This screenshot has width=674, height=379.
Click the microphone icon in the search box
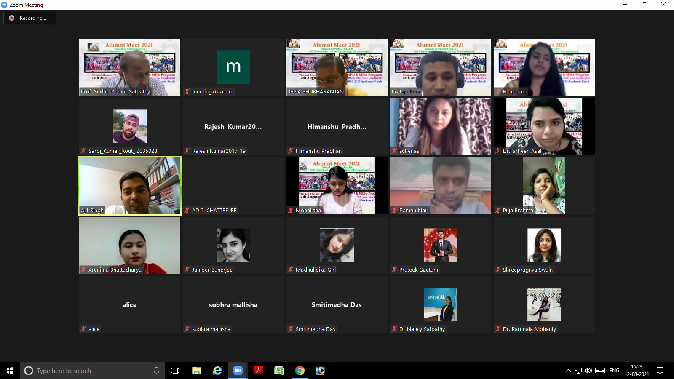(x=156, y=371)
